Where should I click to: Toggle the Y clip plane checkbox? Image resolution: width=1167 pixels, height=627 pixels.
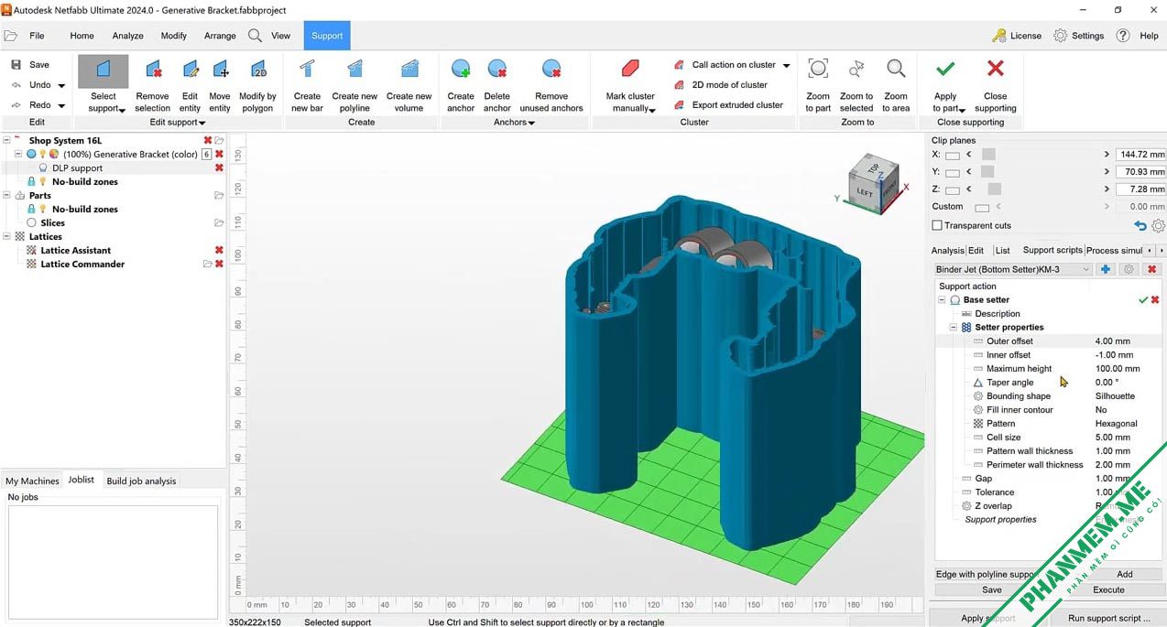953,172
